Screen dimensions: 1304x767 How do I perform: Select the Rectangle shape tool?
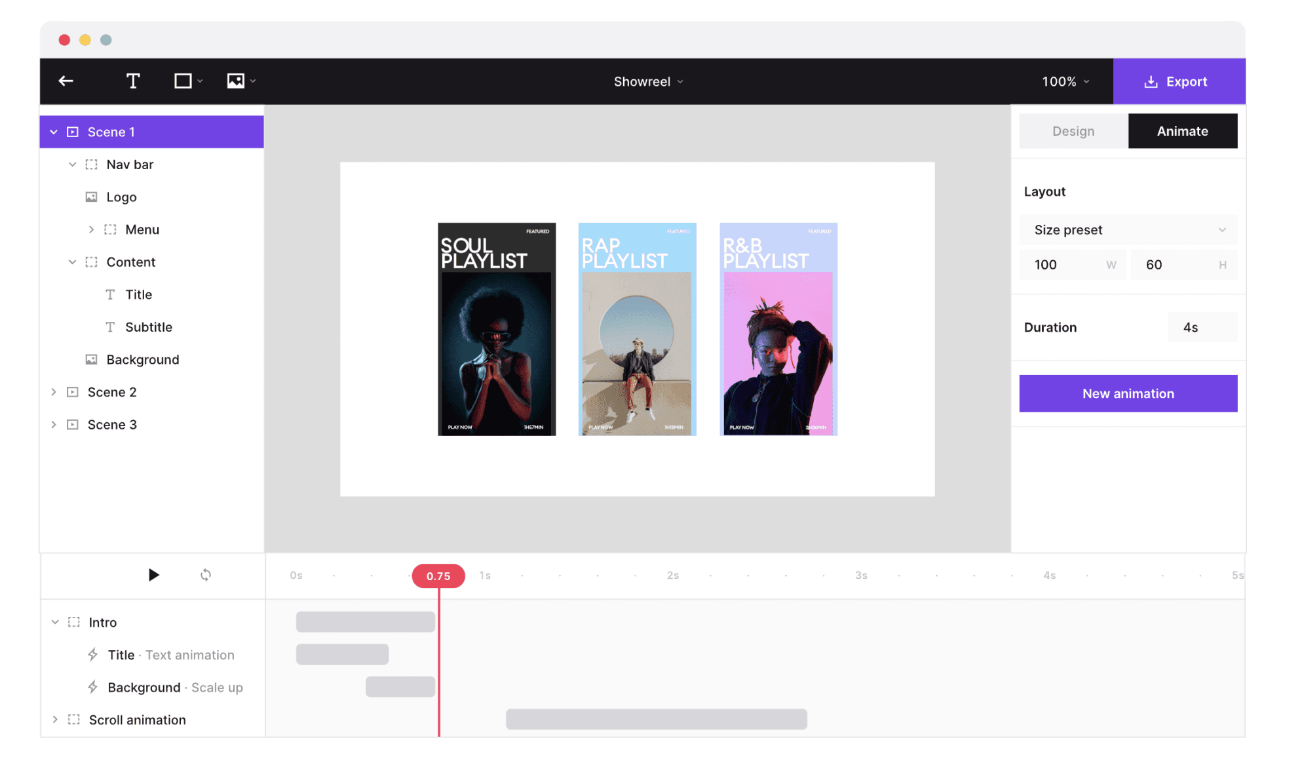pyautogui.click(x=183, y=81)
